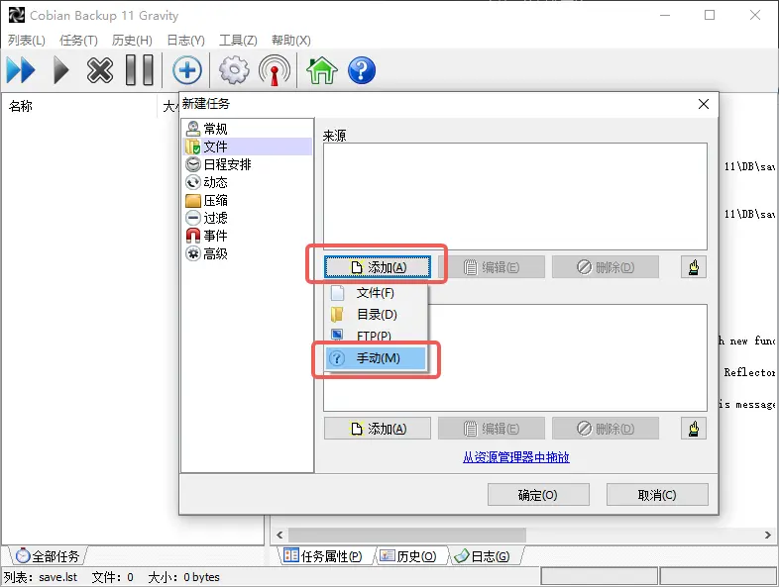Click the Cobian Backup title bar icon
Image resolution: width=779 pixels, height=587 pixels.
click(x=17, y=15)
